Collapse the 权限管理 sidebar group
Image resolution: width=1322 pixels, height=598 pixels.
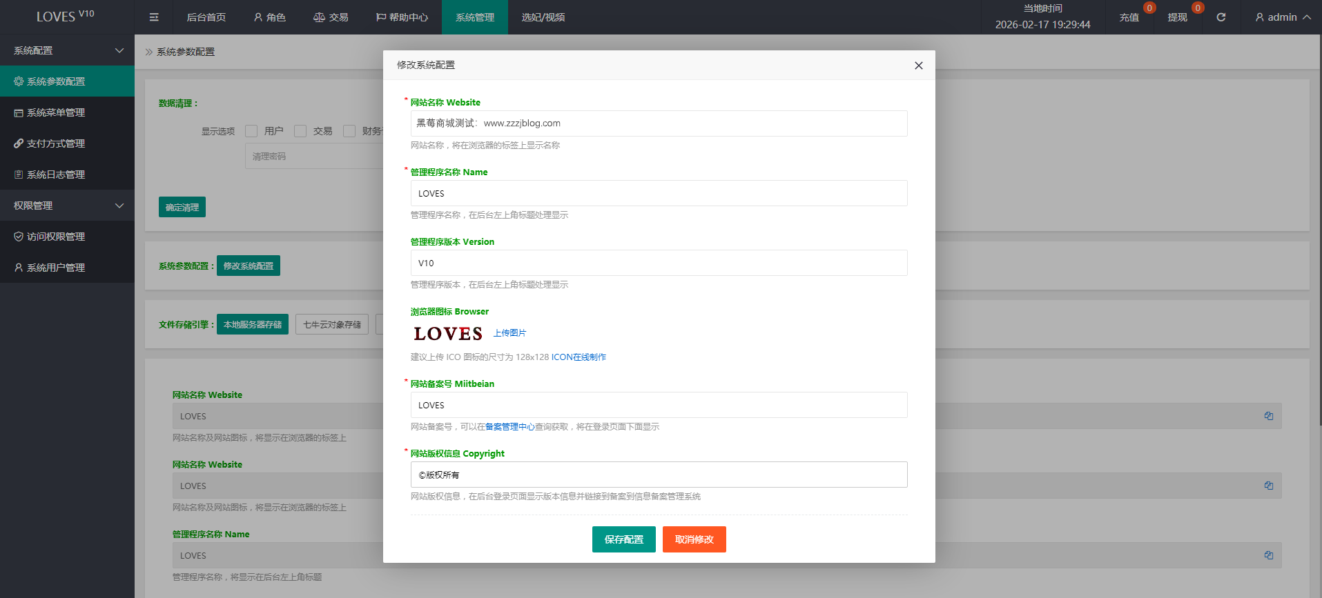coord(67,206)
